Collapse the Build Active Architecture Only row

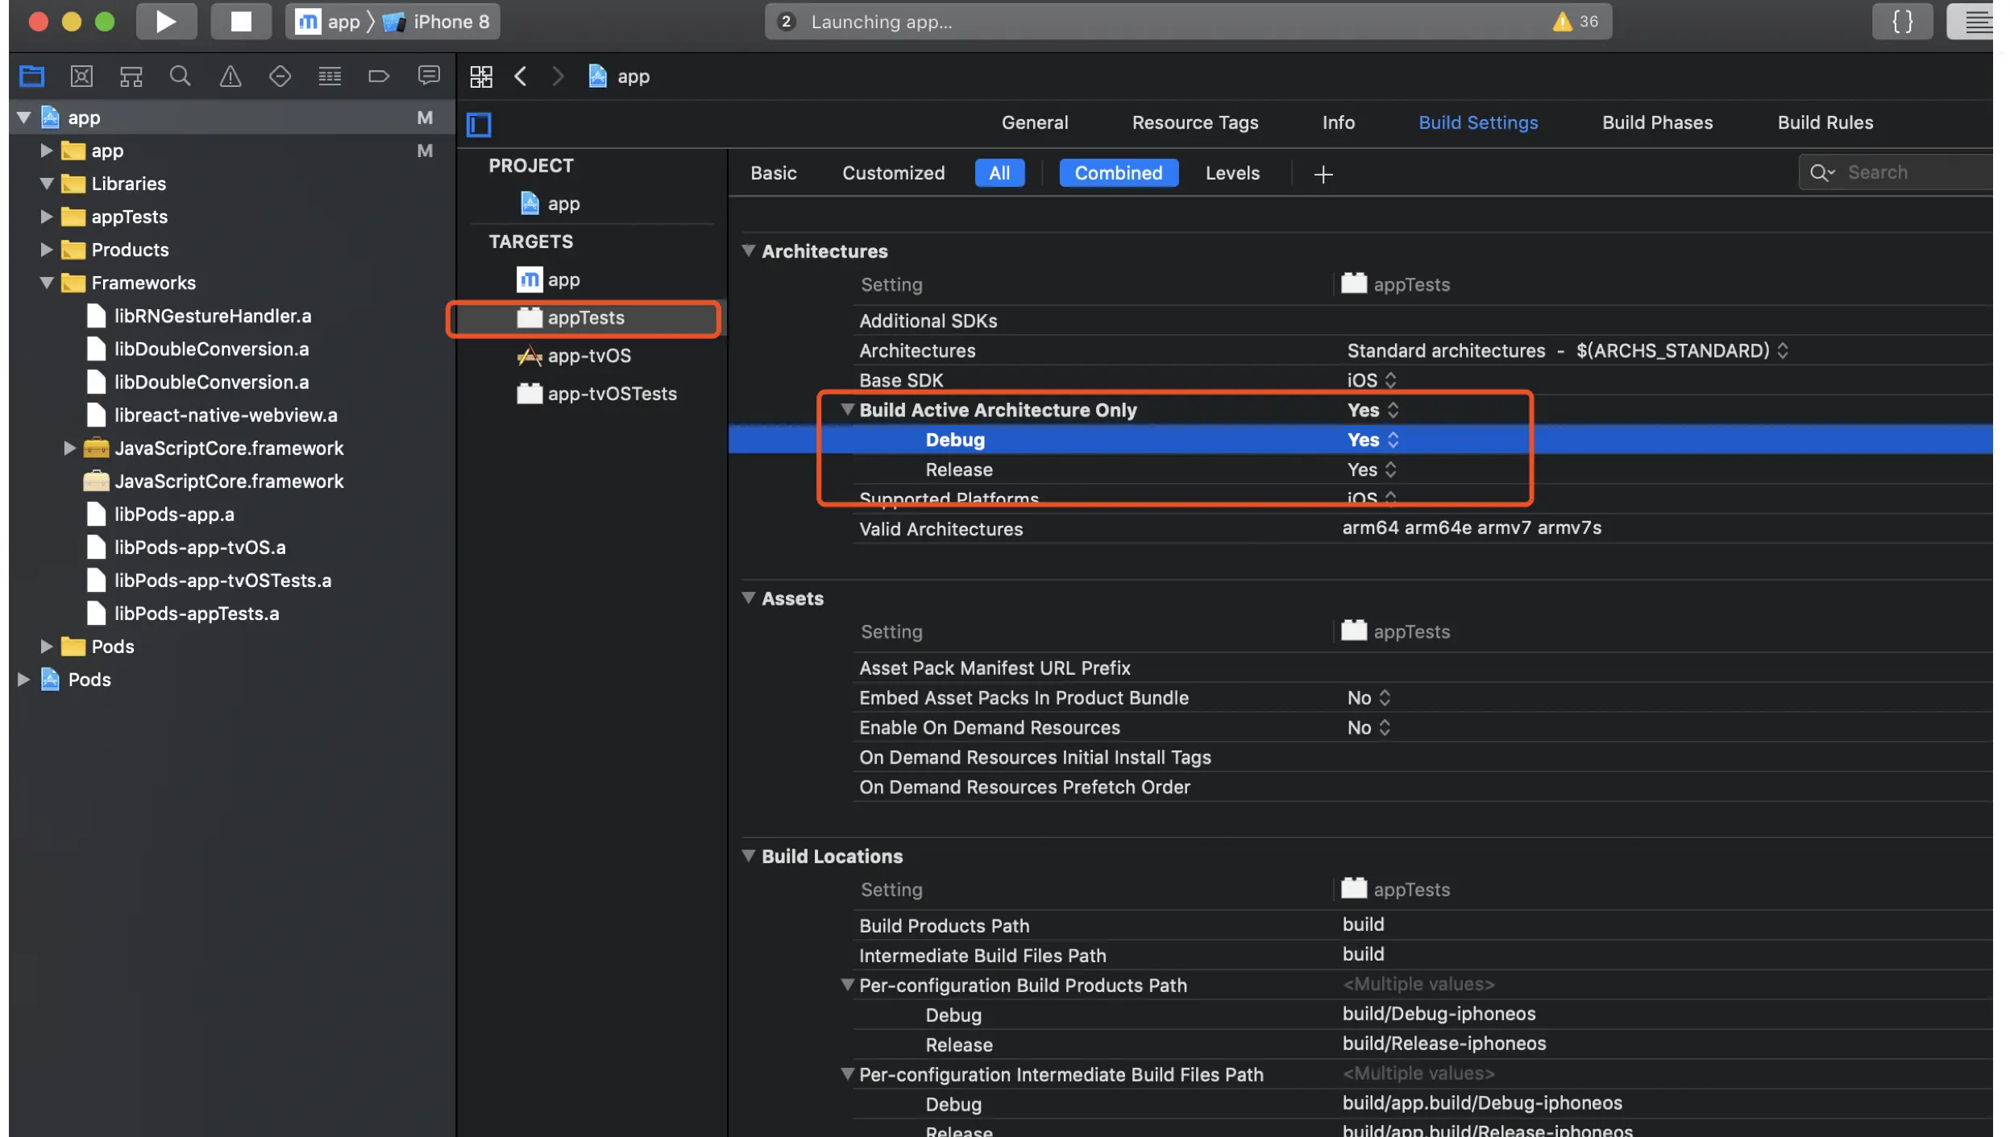[847, 410]
